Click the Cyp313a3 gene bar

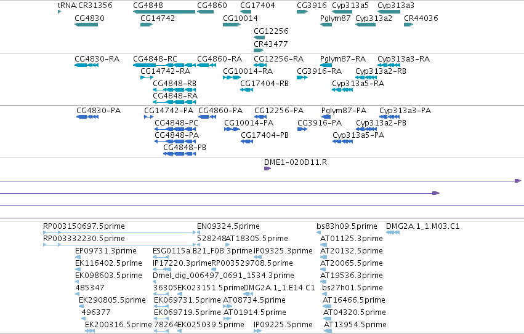click(x=389, y=12)
